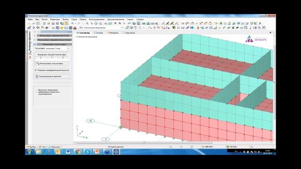This screenshot has width=301, height=169.
Task: Open Outlook from the taskbar
Action: [58, 152]
